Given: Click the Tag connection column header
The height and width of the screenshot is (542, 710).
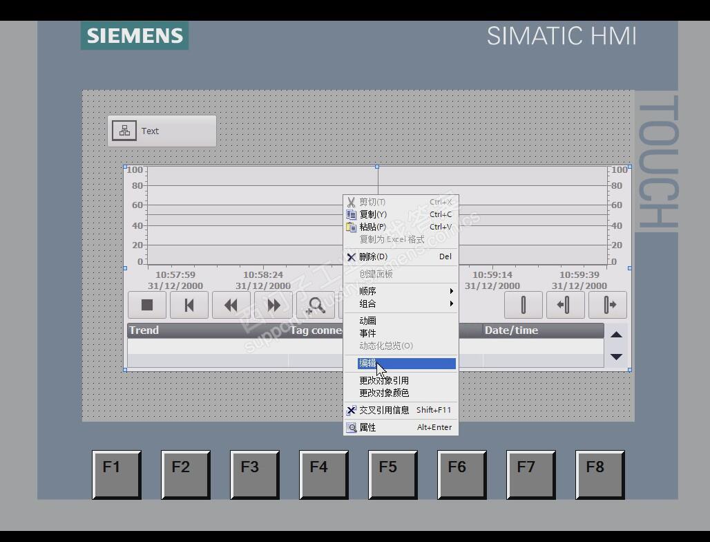Looking at the screenshot, I should [316, 330].
